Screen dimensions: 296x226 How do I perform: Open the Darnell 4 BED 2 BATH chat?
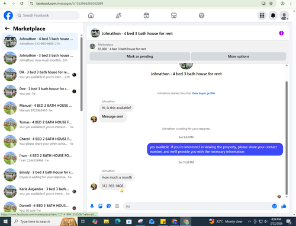pos(40,207)
